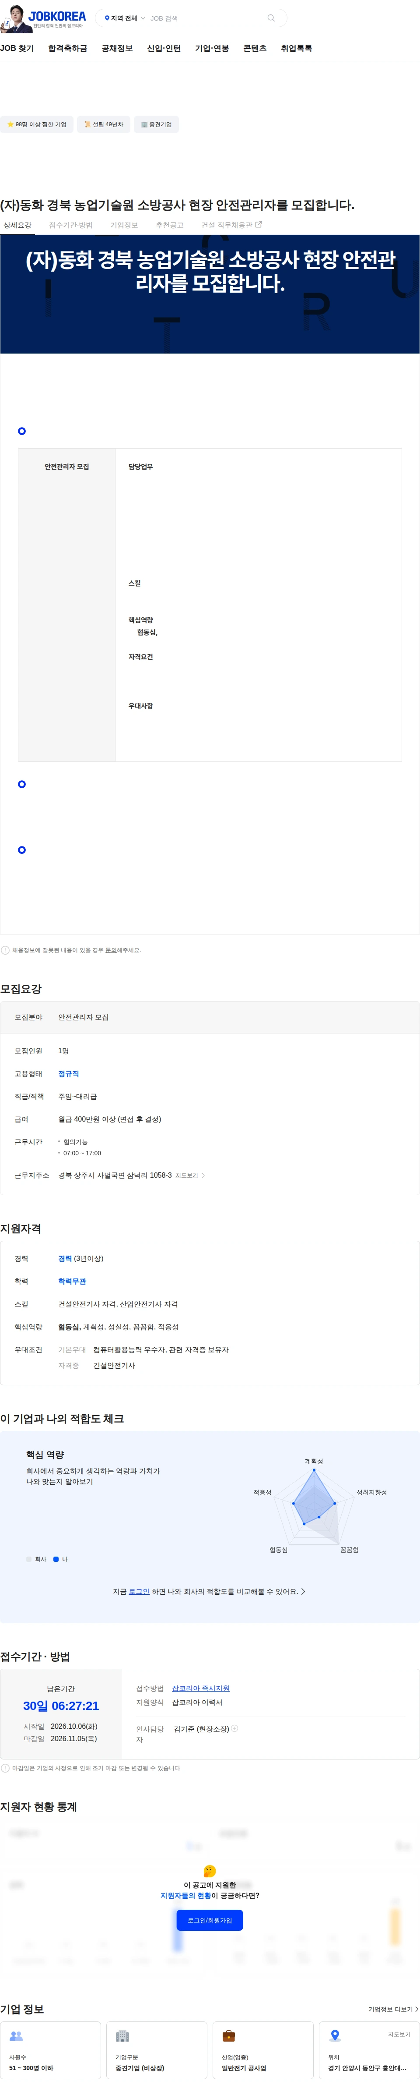The height and width of the screenshot is (2099, 420).
Task: Click the info icon next to 김기준 (현장소장)
Action: tap(234, 1729)
